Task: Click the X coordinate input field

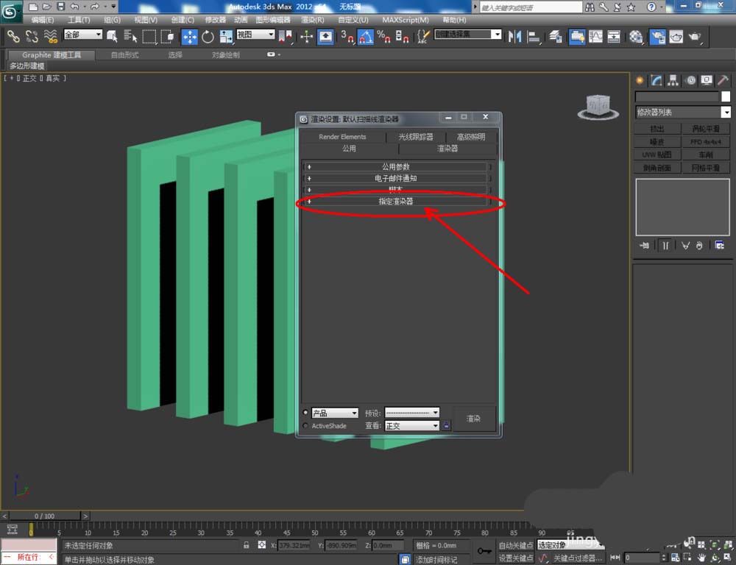Action: pyautogui.click(x=294, y=545)
